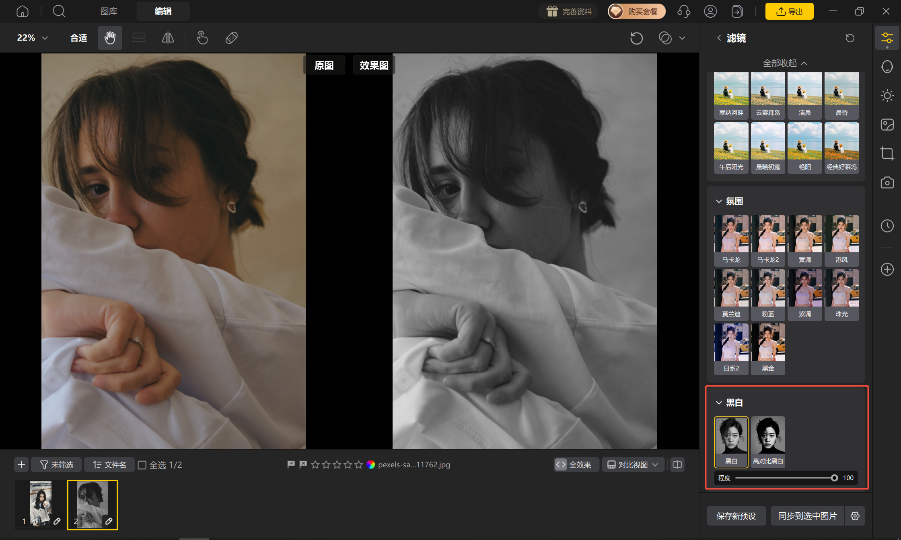This screenshot has height=540, width=901.
Task: Click the light adjustment sun icon
Action: pyautogui.click(x=887, y=96)
